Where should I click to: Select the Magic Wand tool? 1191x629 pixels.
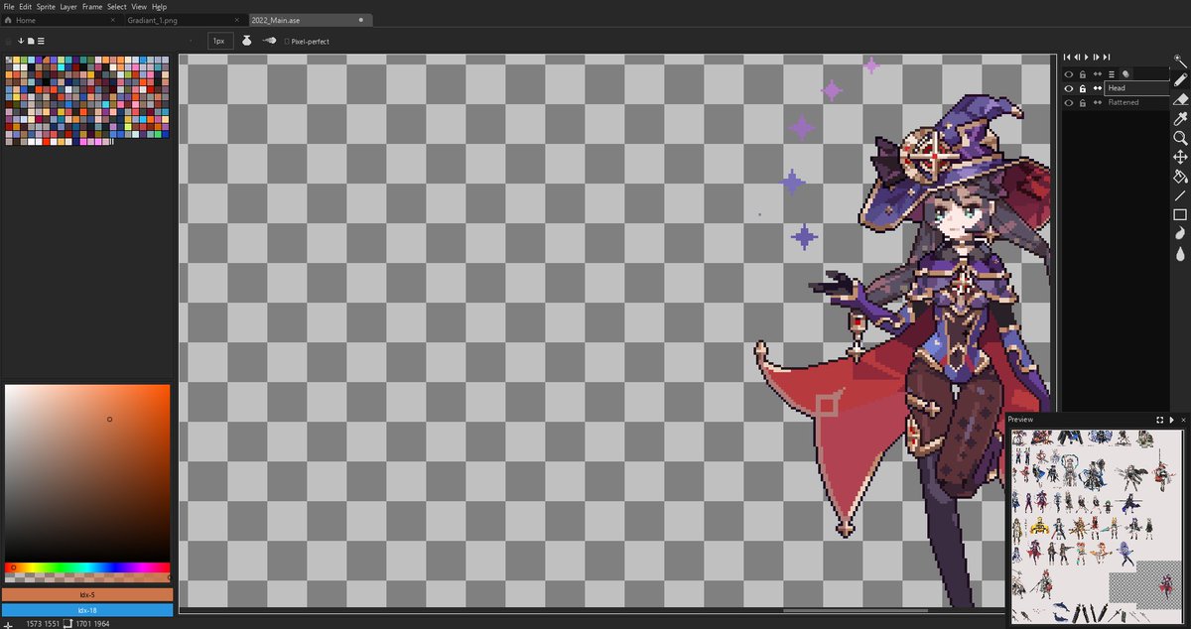pyautogui.click(x=1180, y=61)
